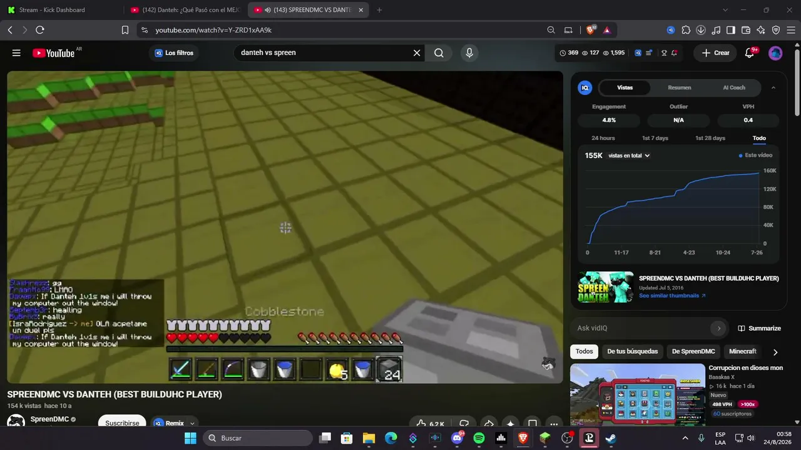Open the vidIQ extension icon in toolbar
The height and width of the screenshot is (450, 801).
[x=671, y=30]
